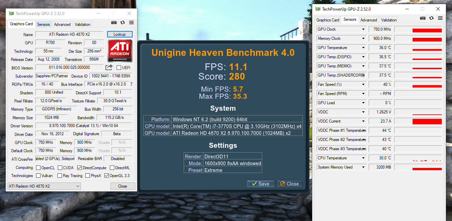452x221 pixels.
Task: Click refresh icon in Sensors GPU-Z window
Action: (431, 18)
